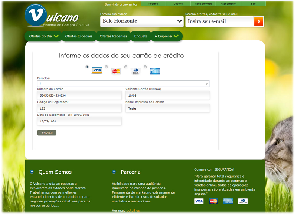Expand the A Empresa menu chevron
This screenshot has height=215, width=297.
coord(176,36)
